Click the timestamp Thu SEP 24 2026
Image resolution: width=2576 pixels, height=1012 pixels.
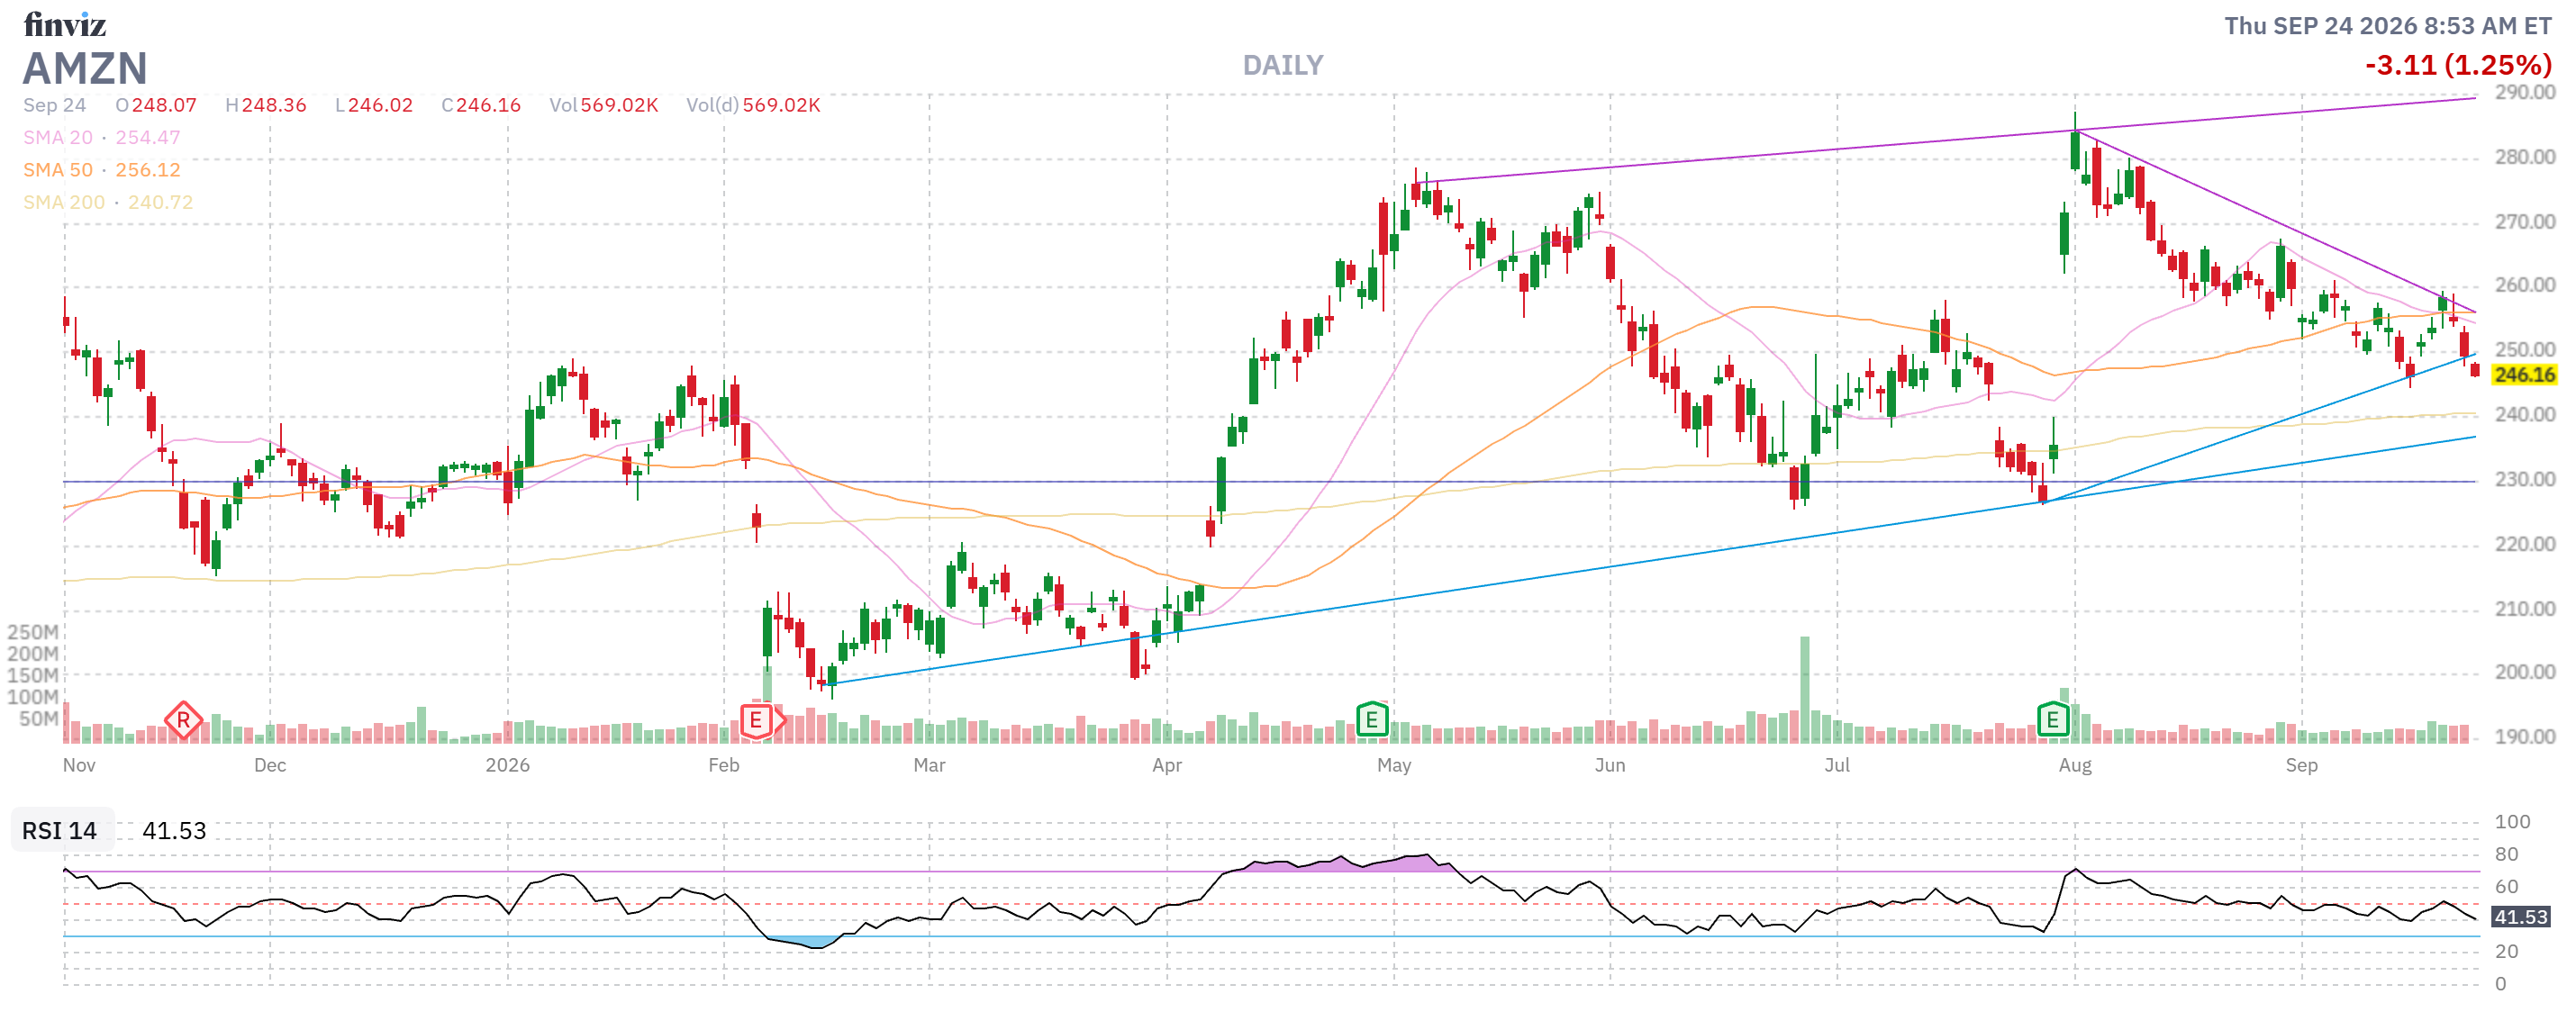[x=2388, y=26]
